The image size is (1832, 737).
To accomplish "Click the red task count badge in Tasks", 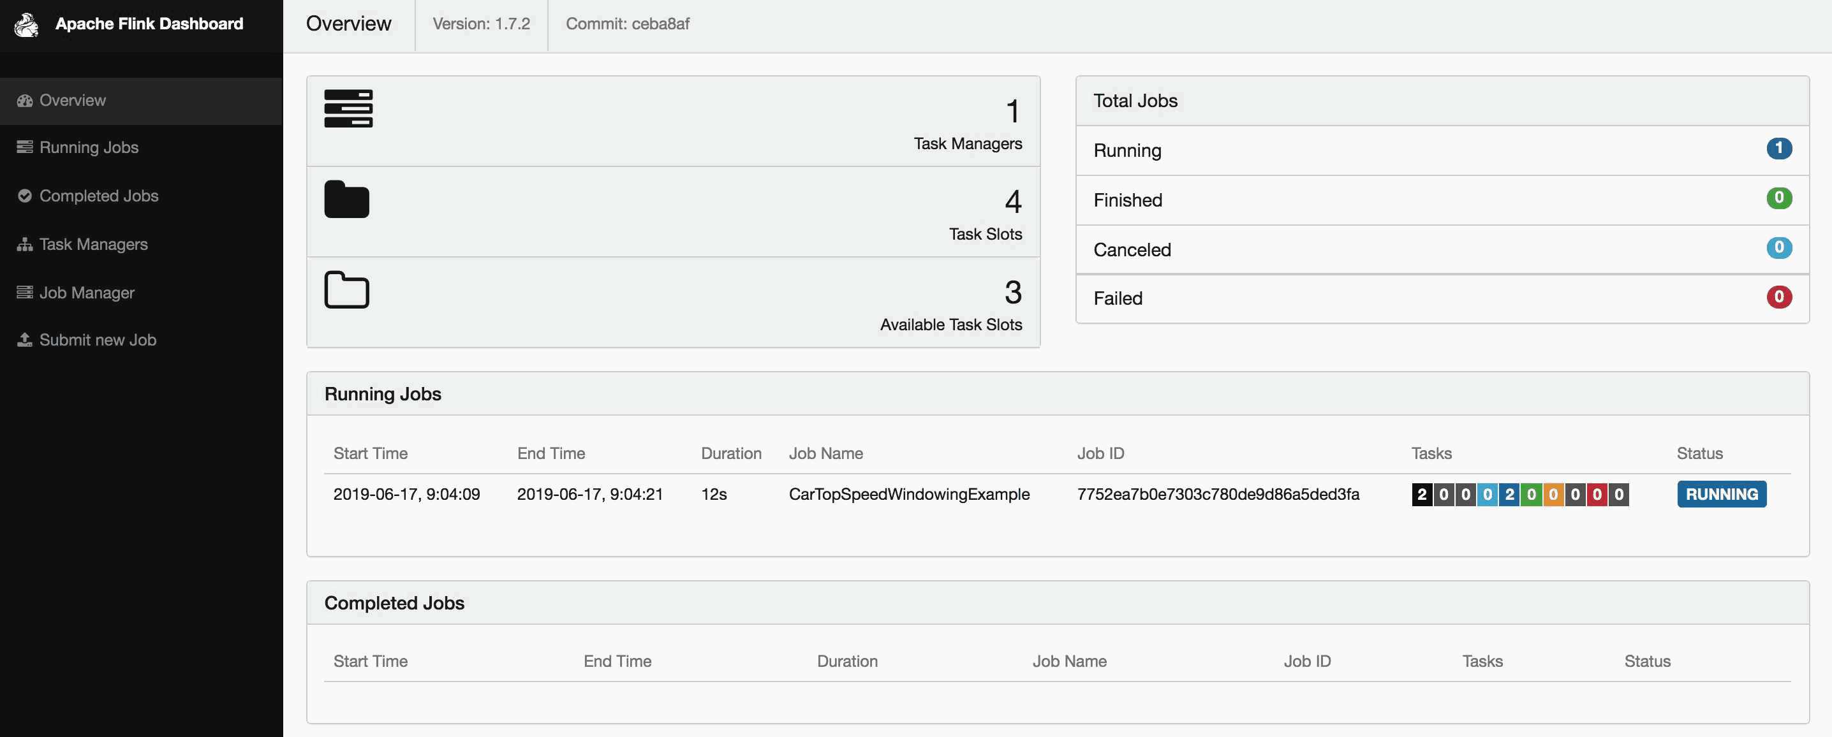I will click(1597, 495).
